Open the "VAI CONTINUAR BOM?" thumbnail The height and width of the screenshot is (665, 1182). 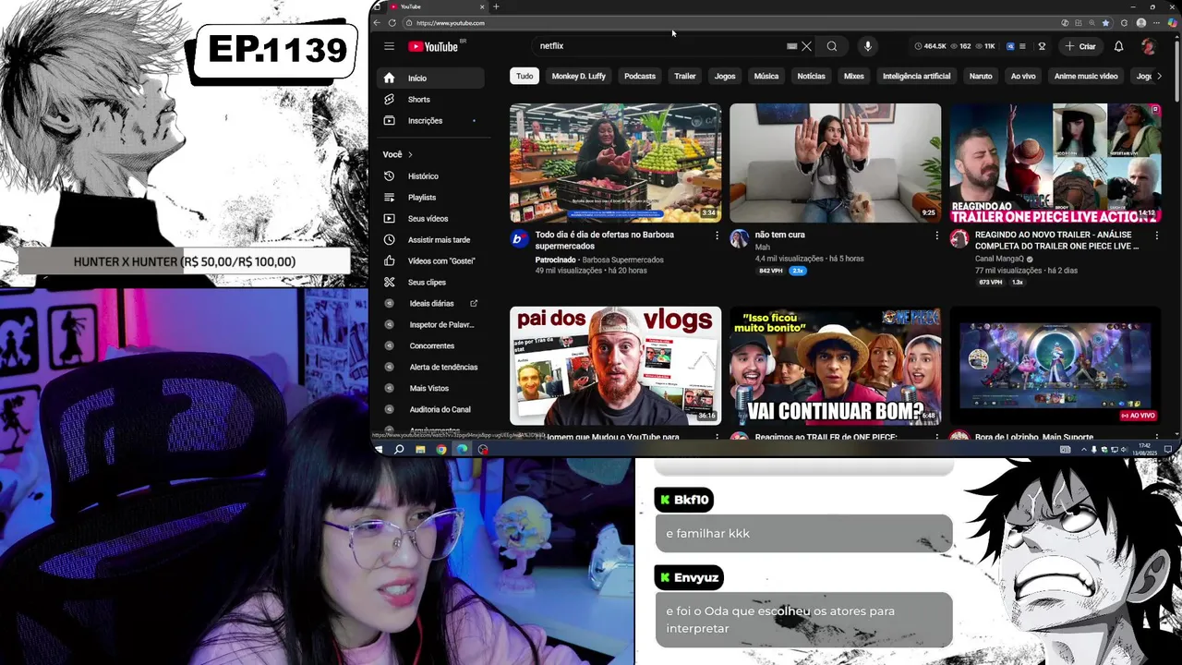[x=835, y=366]
